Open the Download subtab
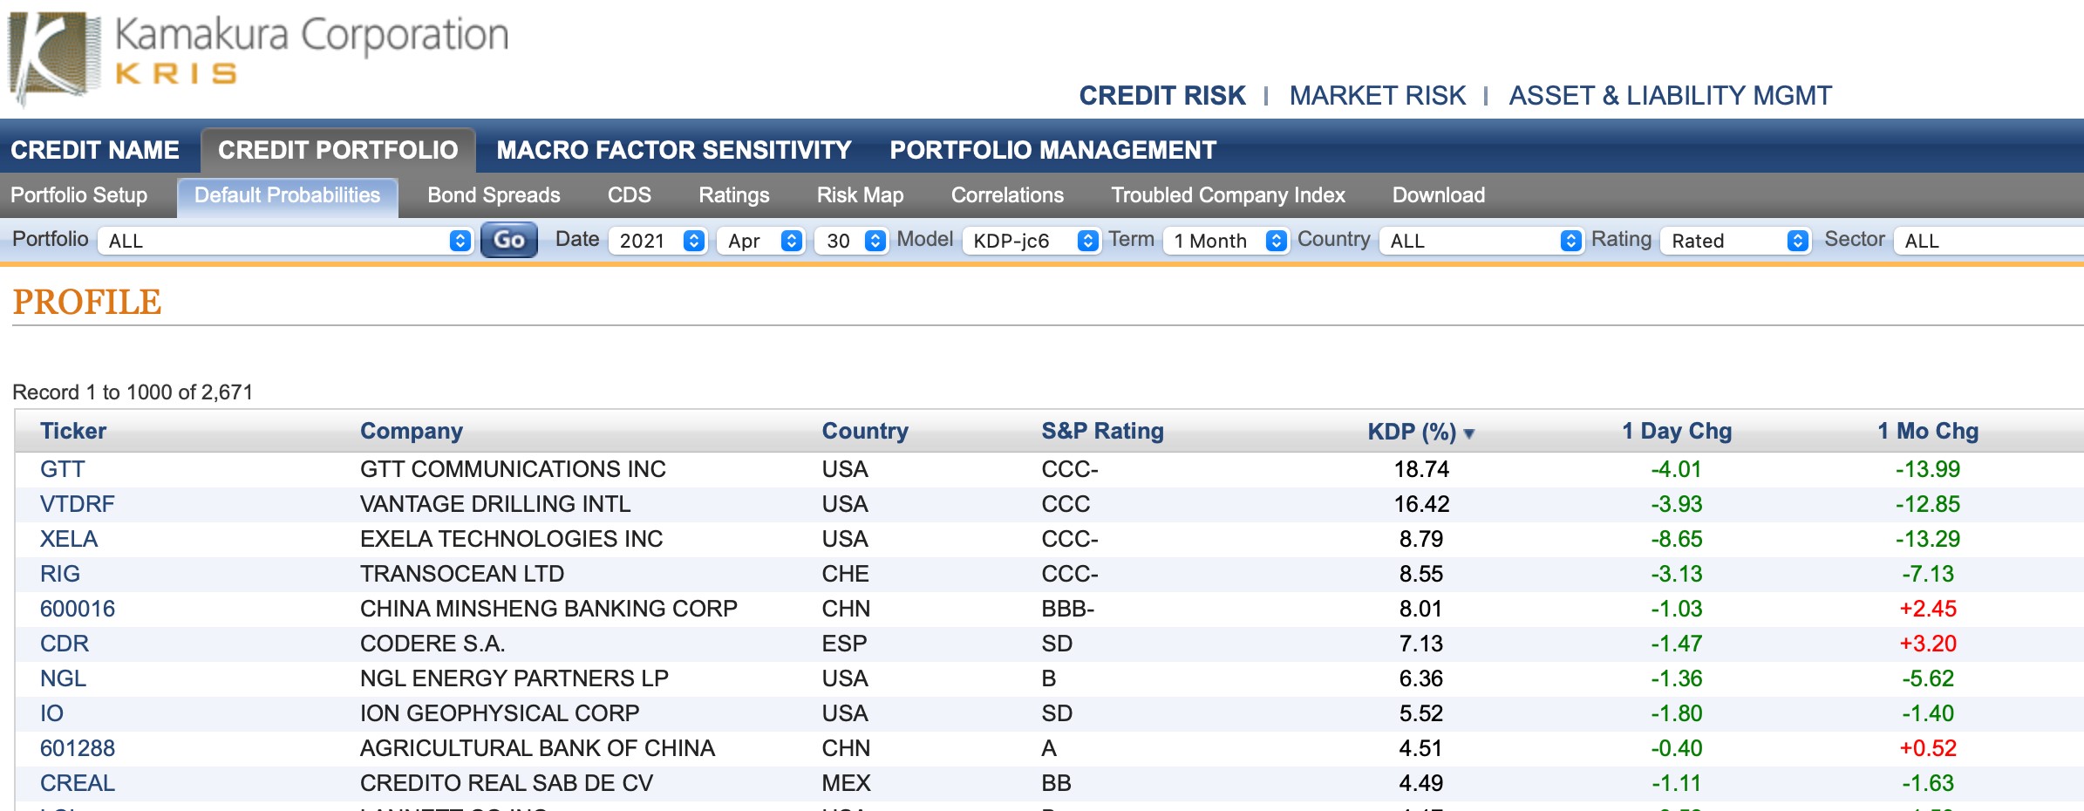2084x811 pixels. pos(1439,195)
